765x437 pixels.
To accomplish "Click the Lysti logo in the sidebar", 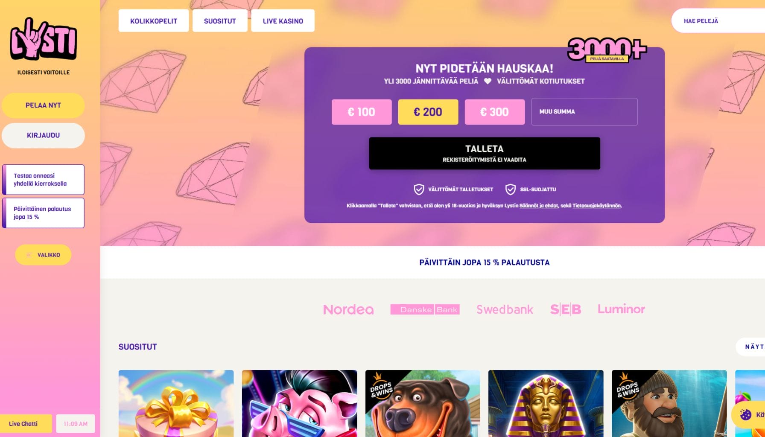I will click(x=43, y=39).
